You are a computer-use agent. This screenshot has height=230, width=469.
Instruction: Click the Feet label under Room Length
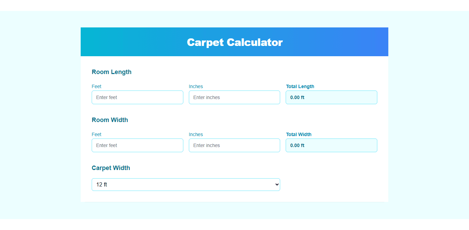pyautogui.click(x=96, y=86)
